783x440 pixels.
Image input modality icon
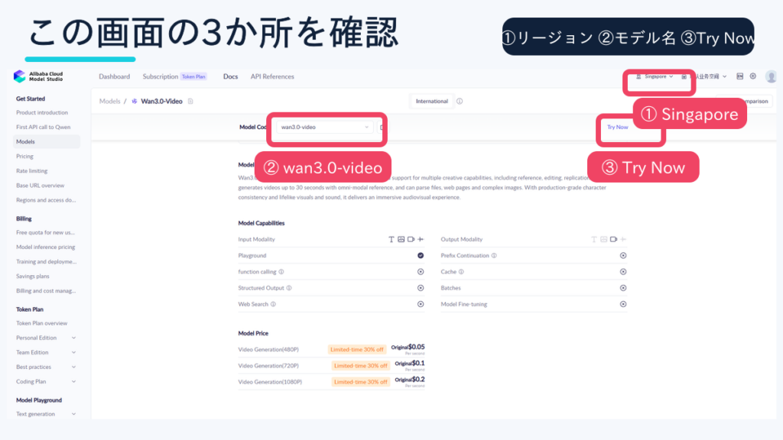(x=401, y=239)
